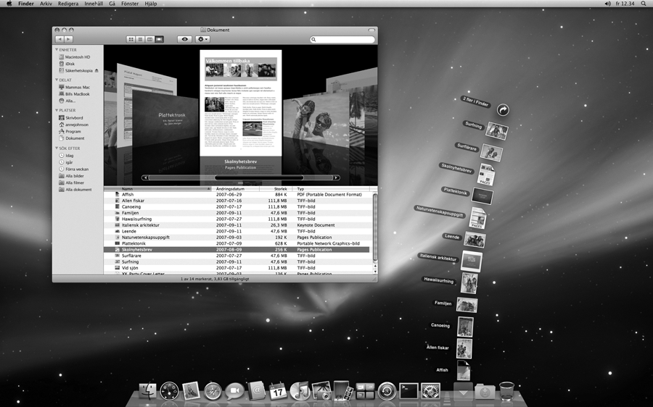Launch Safari compass icon in Dock
Screen dimensions: 653x407
pyautogui.click(x=213, y=391)
